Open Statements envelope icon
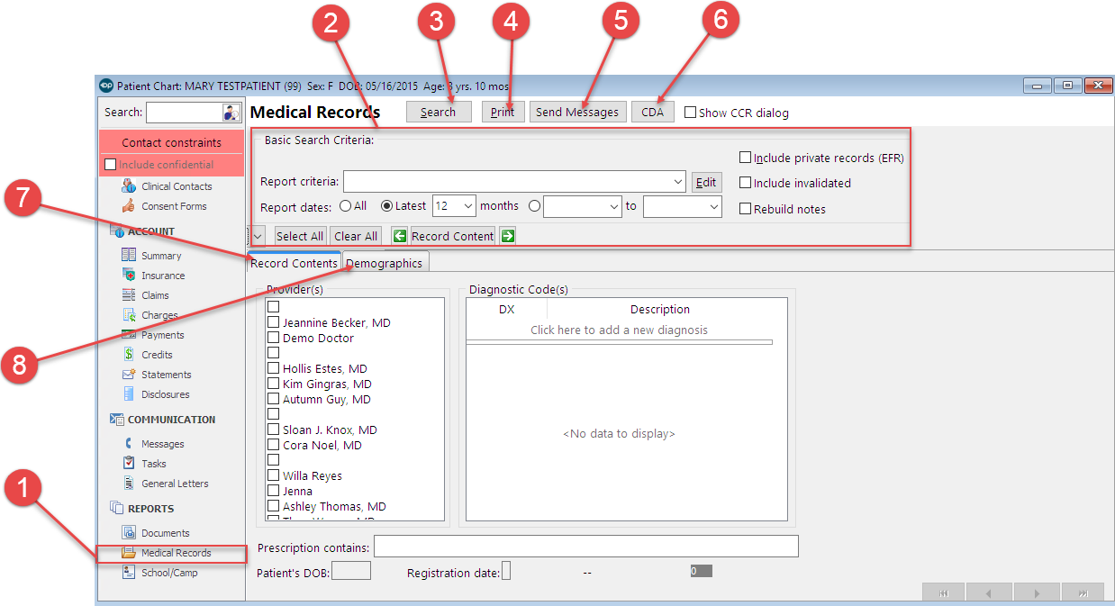The image size is (1115, 606). [129, 375]
